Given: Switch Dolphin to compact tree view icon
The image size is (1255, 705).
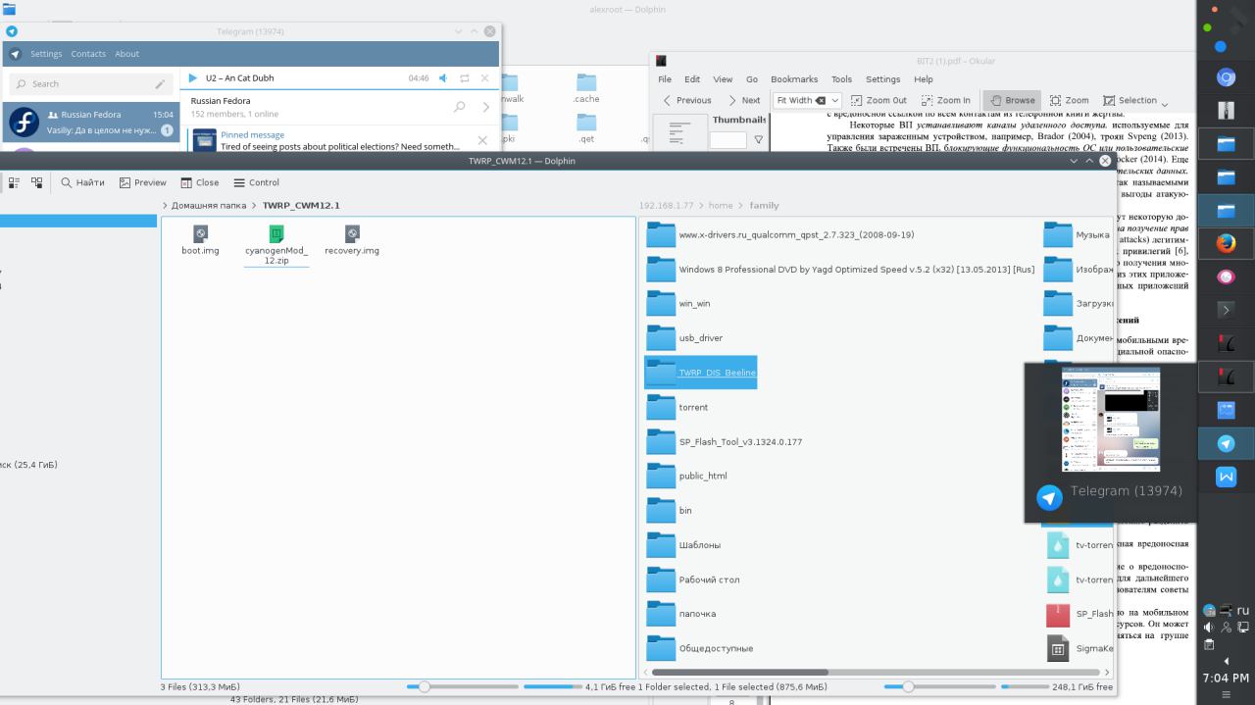Looking at the screenshot, I should coord(37,182).
